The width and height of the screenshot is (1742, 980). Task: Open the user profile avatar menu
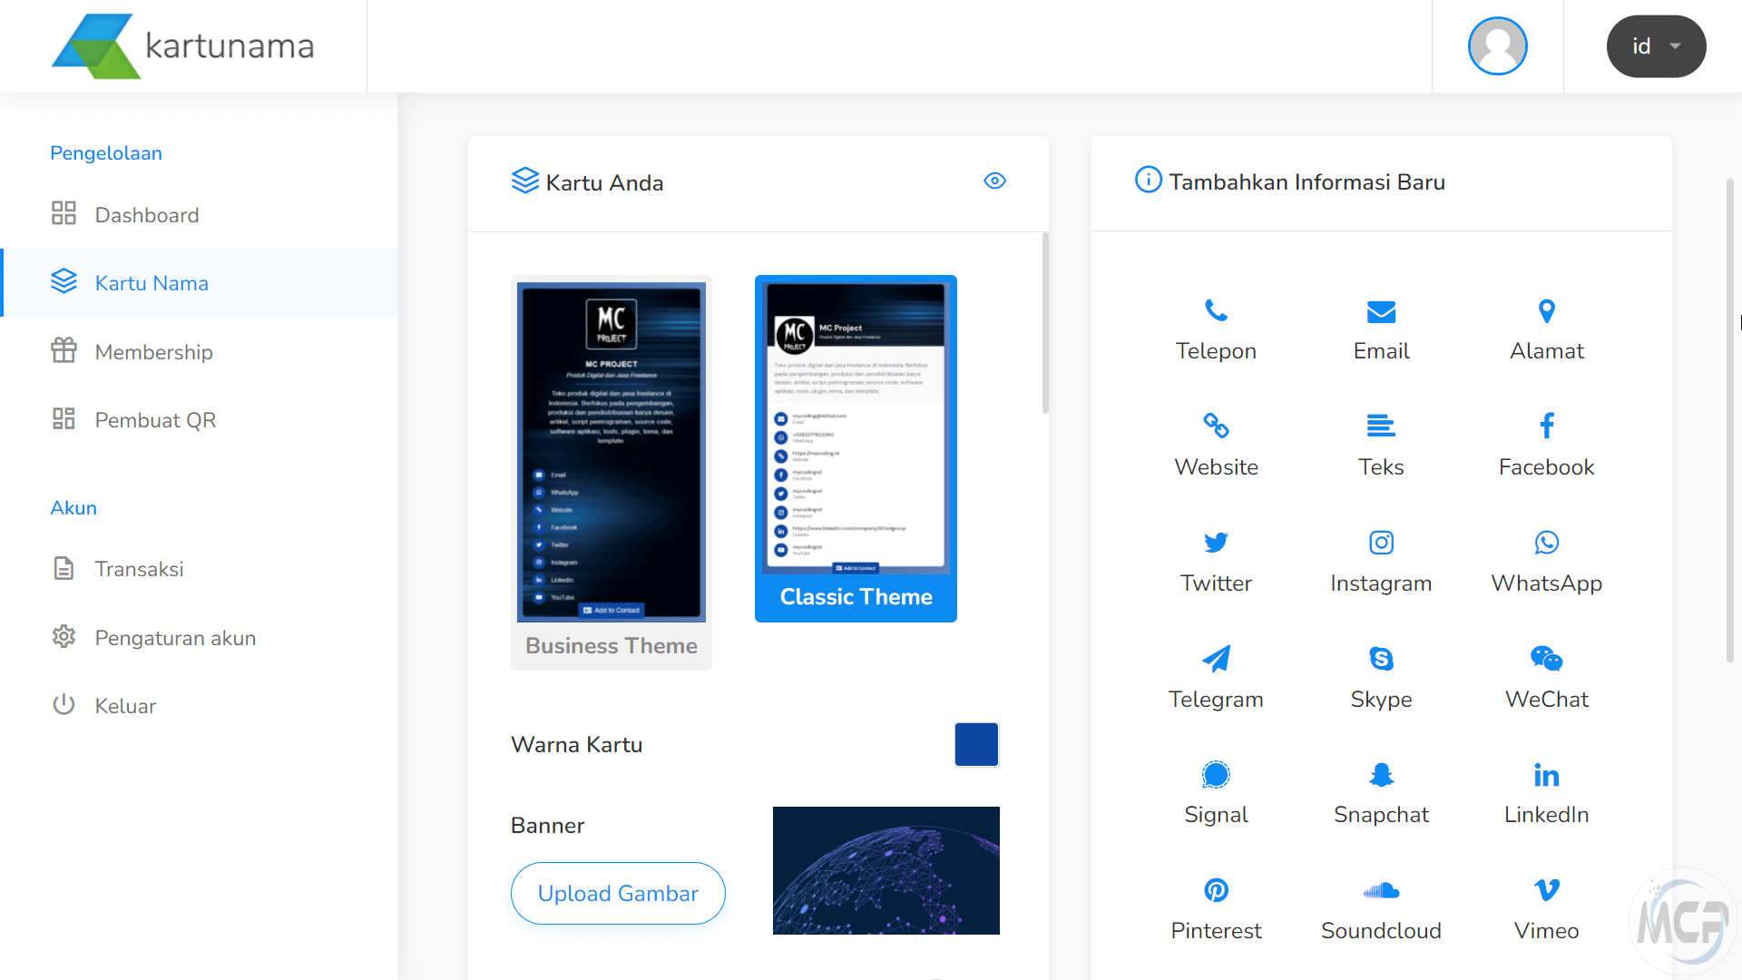coord(1497,46)
